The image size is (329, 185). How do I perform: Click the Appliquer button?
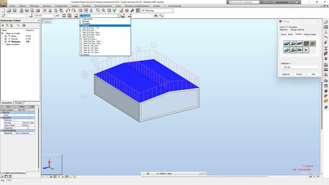tap(286, 74)
